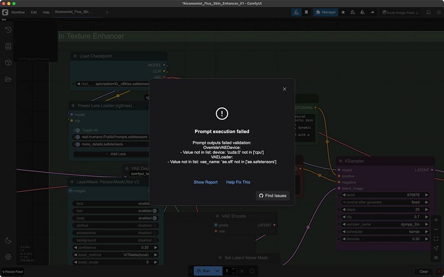This screenshot has height=277, width=444.
Task: Adjust the confidence 0.20 value field
Action: (x=115, y=248)
